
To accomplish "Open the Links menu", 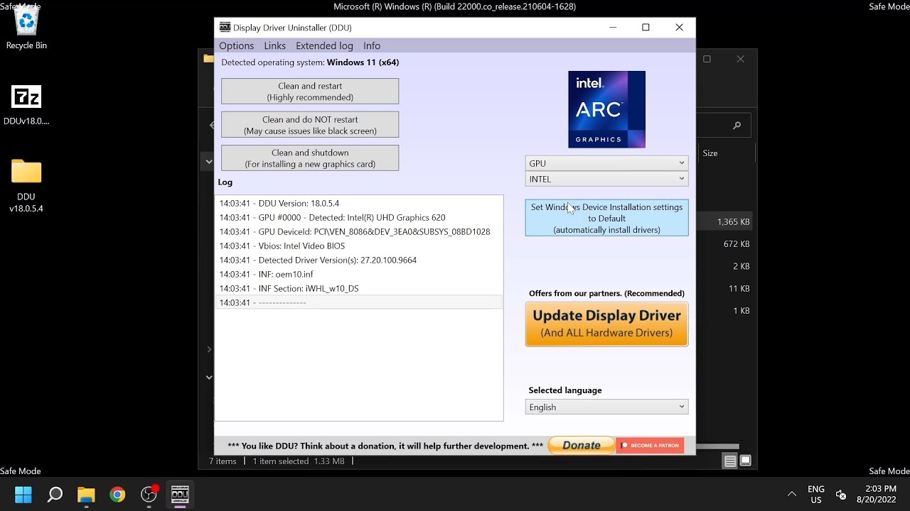I will [x=274, y=45].
